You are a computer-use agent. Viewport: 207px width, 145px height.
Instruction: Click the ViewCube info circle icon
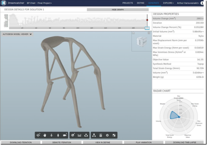click(x=149, y=33)
